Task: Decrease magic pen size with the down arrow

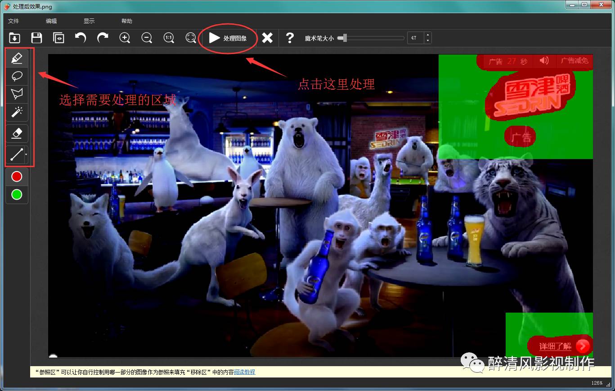Action: [427, 41]
